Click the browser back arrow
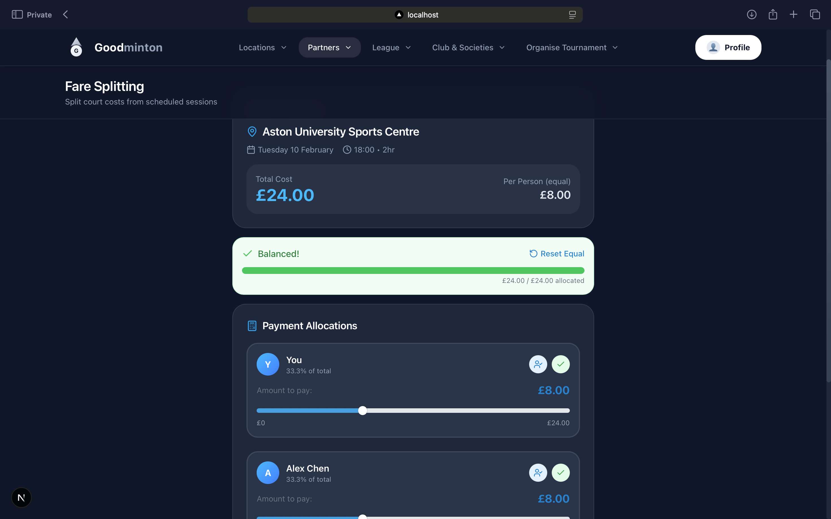831x519 pixels. tap(65, 14)
